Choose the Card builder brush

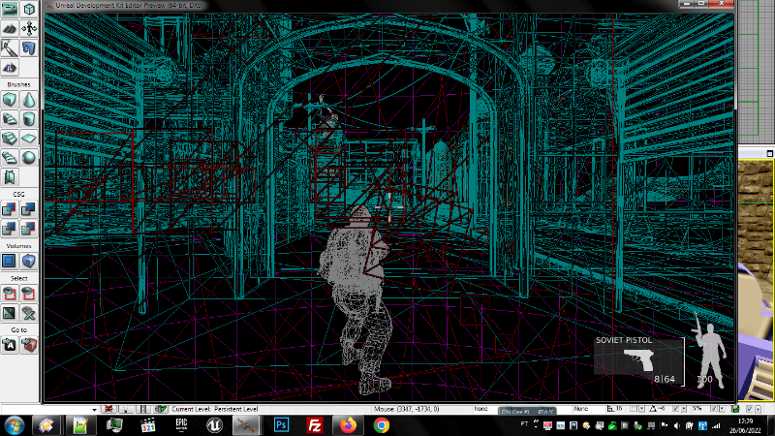click(10, 177)
